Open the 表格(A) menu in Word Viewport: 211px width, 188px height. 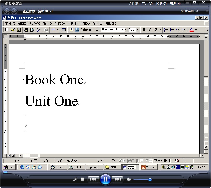coord(85,24)
